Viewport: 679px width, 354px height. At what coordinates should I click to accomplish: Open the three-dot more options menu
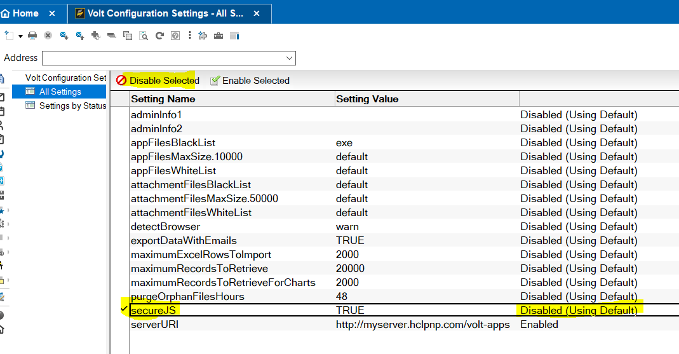pyautogui.click(x=190, y=36)
